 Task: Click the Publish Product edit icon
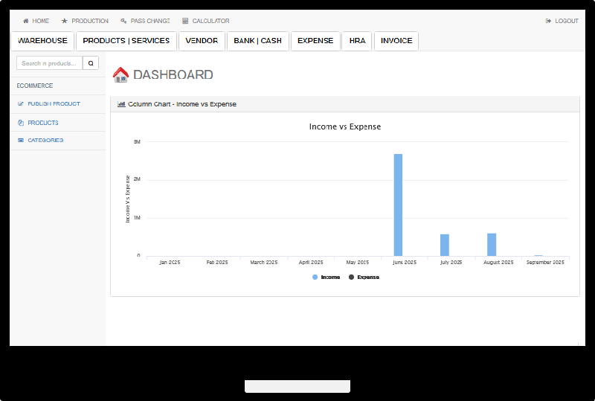point(21,104)
